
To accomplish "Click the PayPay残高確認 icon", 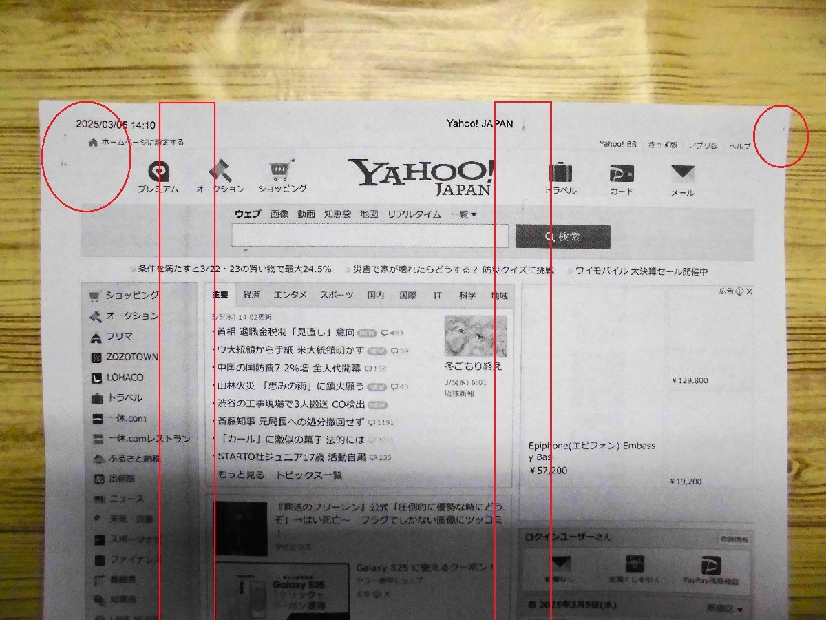I will 710,566.
